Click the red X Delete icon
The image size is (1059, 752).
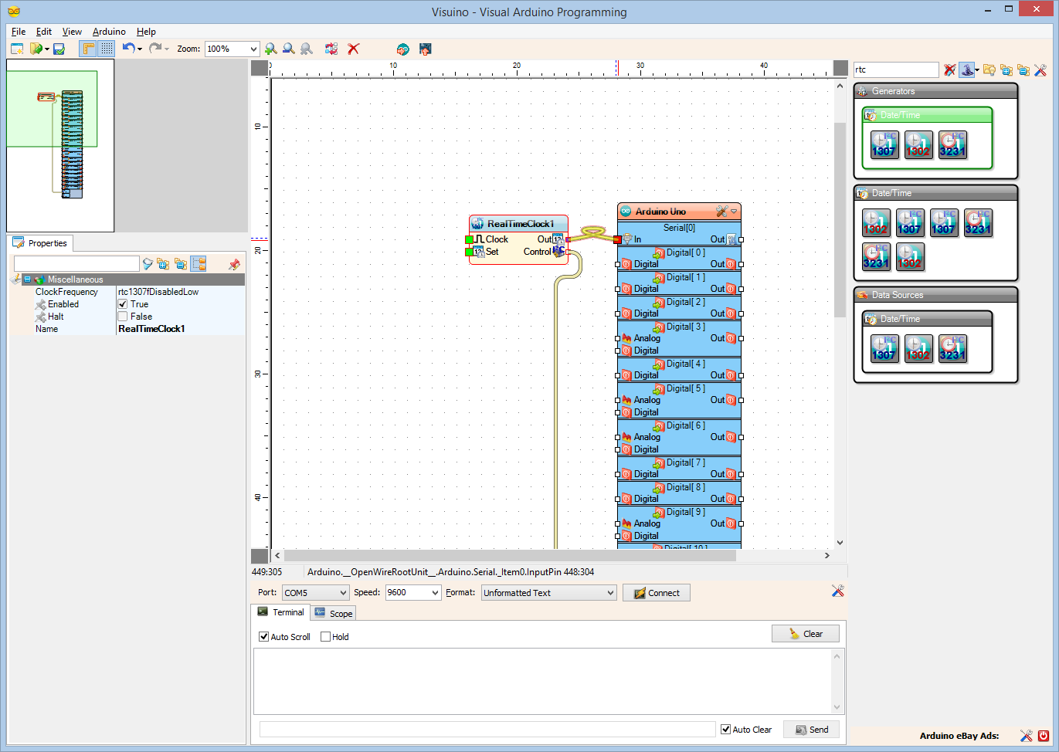click(354, 49)
